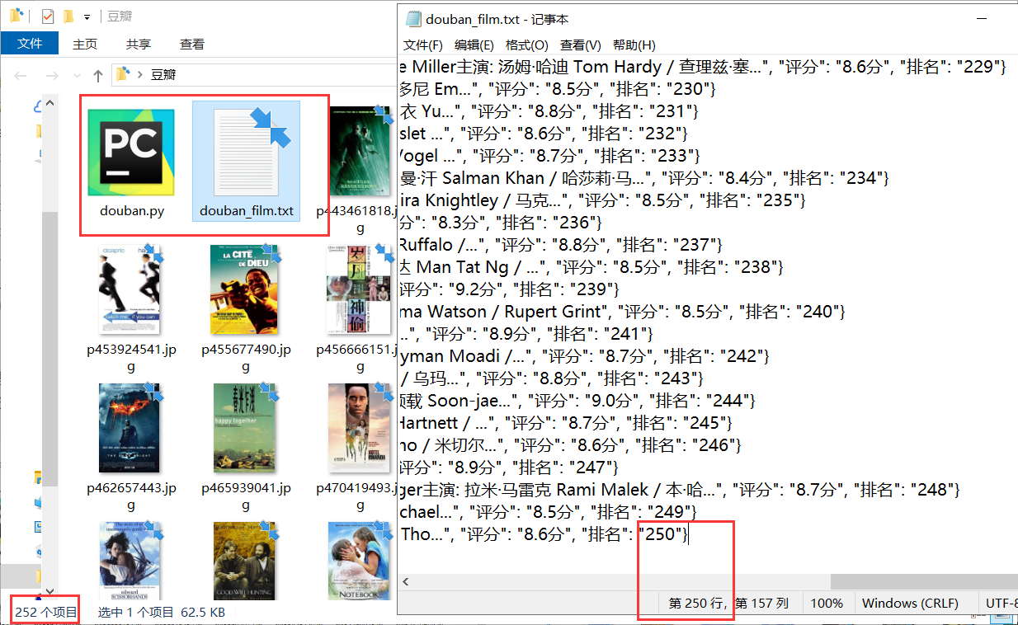Select the douban_film.txt file icon

point(246,153)
